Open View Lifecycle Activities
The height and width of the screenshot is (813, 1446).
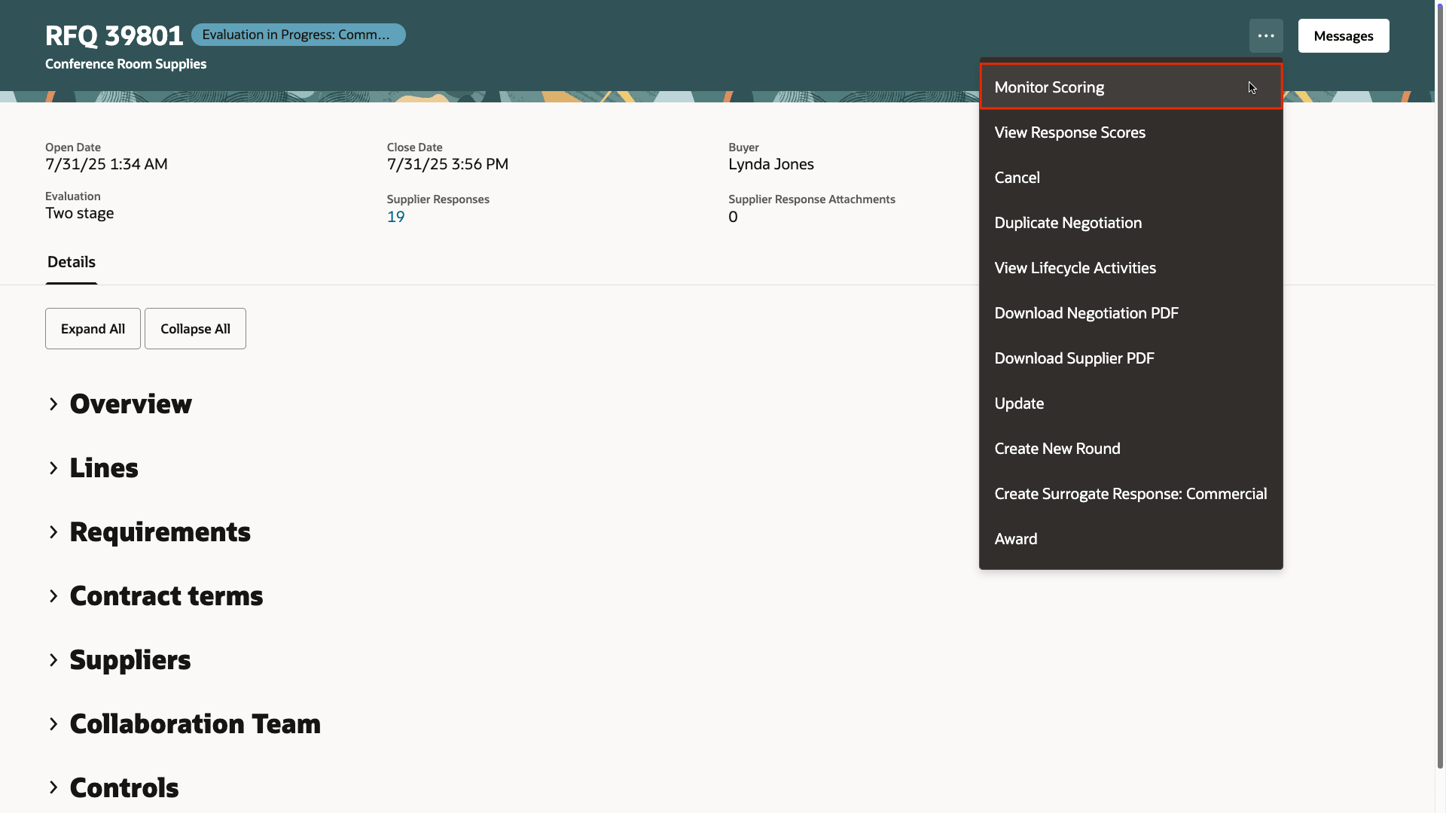tap(1075, 268)
